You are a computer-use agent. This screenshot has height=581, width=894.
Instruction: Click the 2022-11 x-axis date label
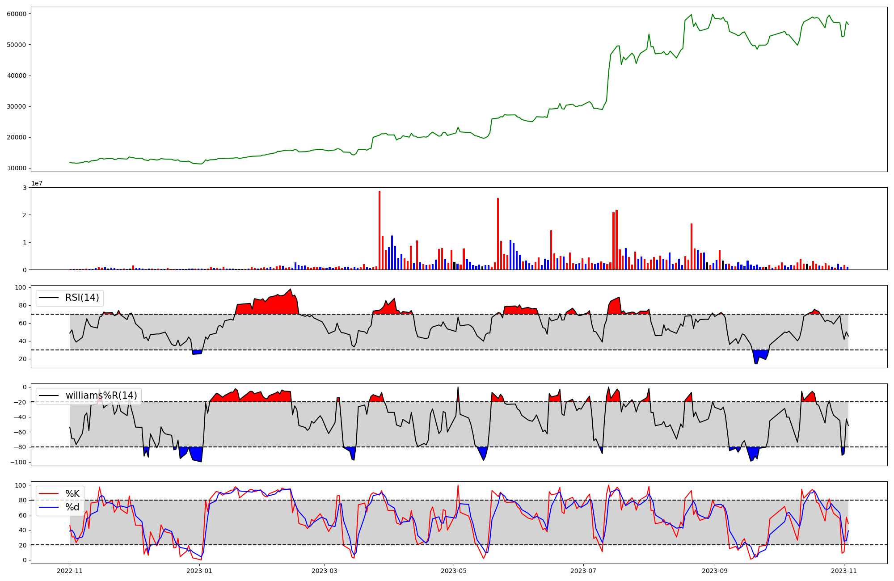[70, 571]
